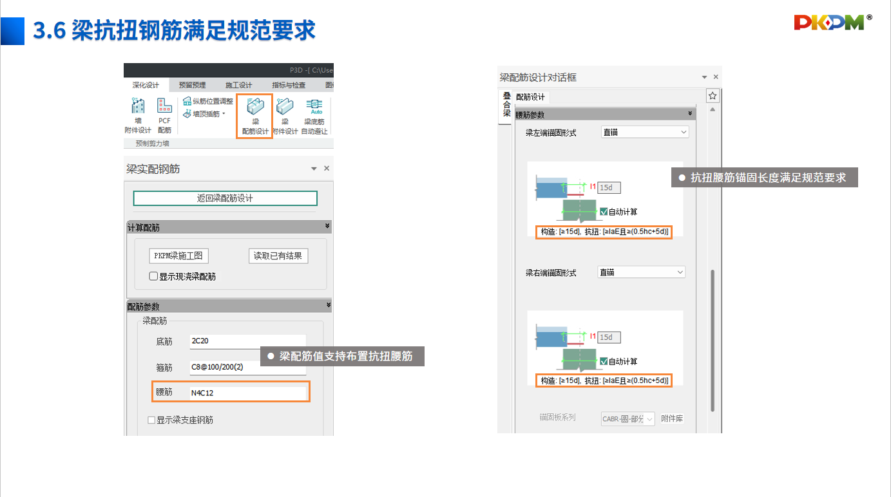
Task: Run the 梁底筋自动避让 auto-avoid tool
Action: coord(314,116)
